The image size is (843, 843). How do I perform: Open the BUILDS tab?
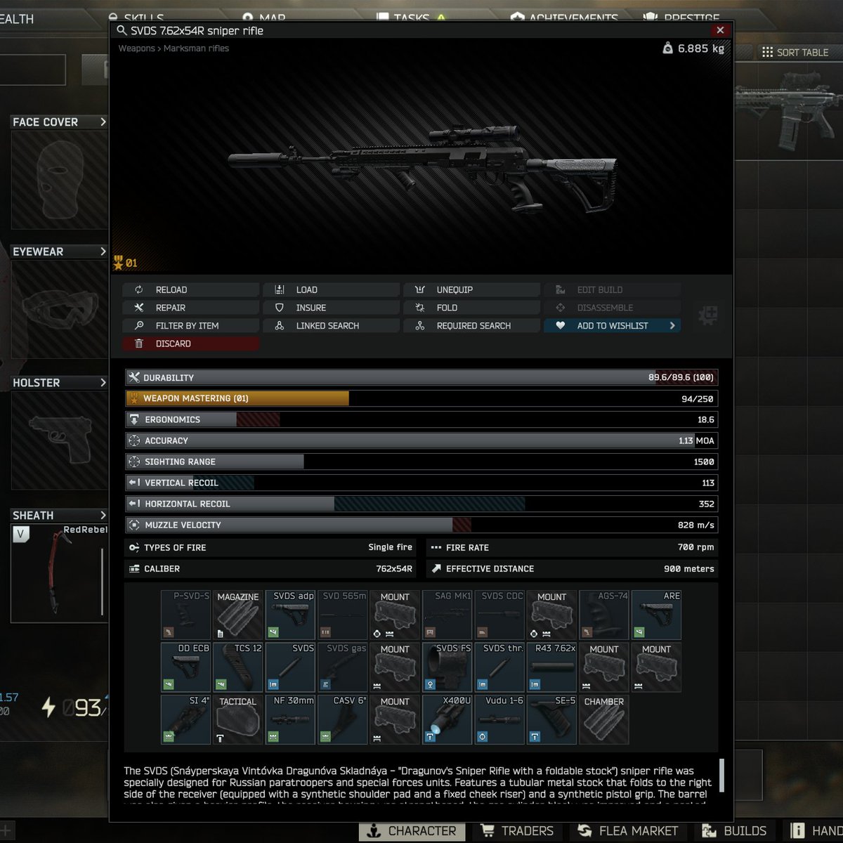point(735,831)
